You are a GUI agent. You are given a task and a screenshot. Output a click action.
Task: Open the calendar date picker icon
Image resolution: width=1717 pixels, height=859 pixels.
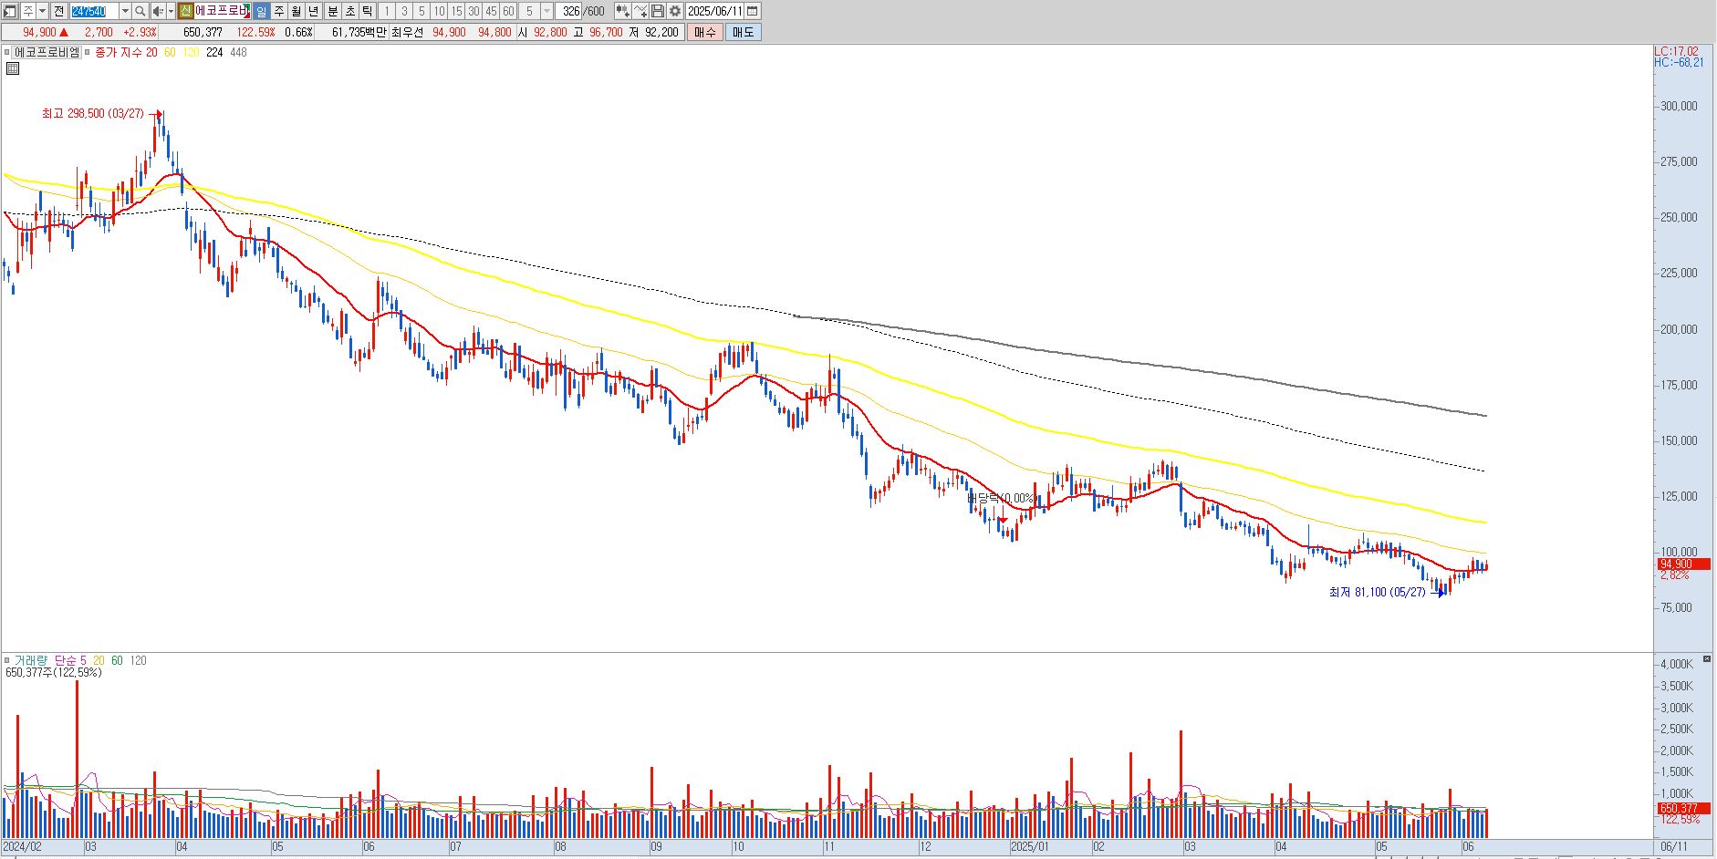pyautogui.click(x=753, y=11)
